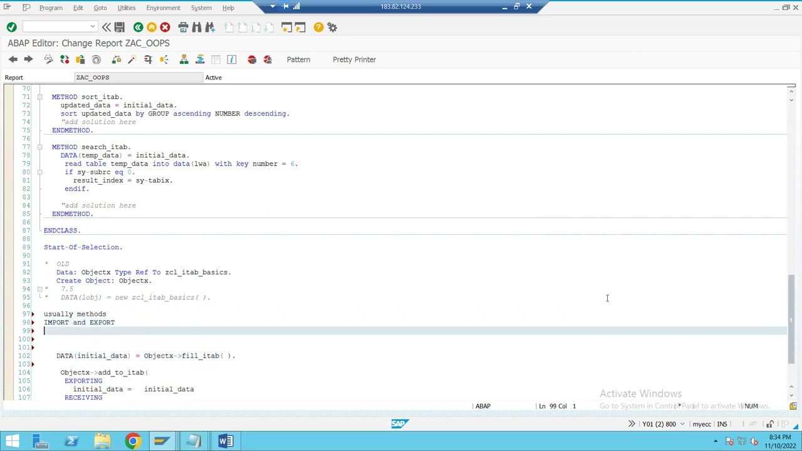
Task: Click the Find Next binoculars-plus icon
Action: [210, 27]
